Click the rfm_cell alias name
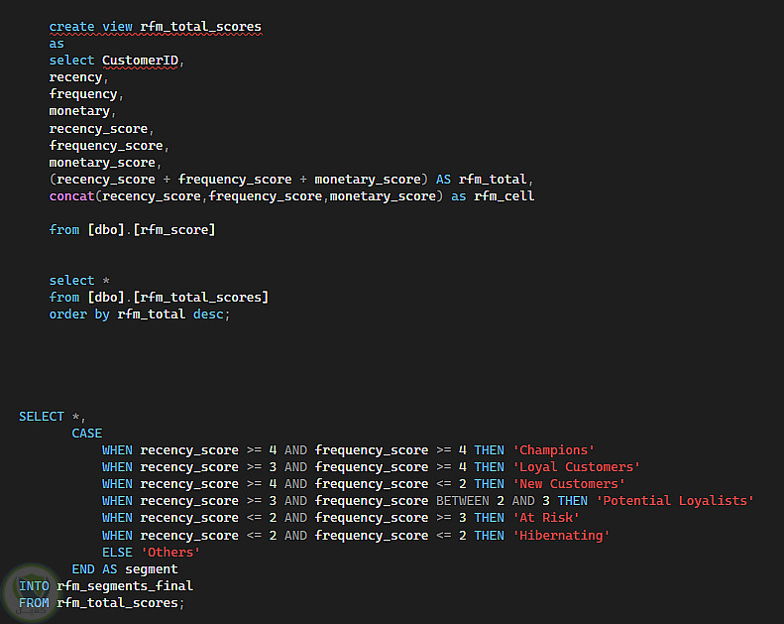This screenshot has width=784, height=624. [504, 196]
